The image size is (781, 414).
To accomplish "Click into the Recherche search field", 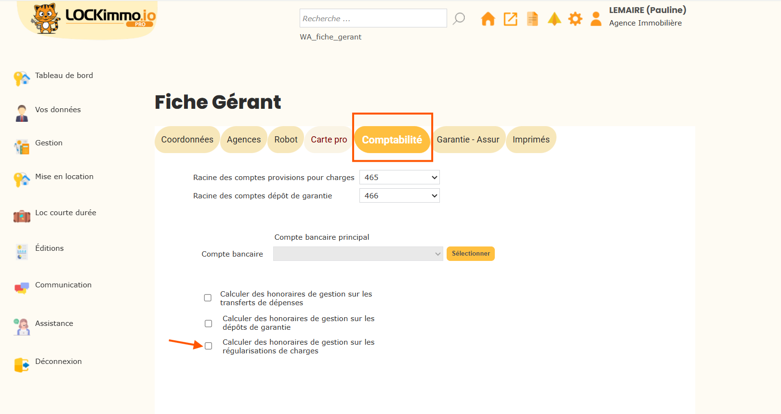I will (373, 18).
